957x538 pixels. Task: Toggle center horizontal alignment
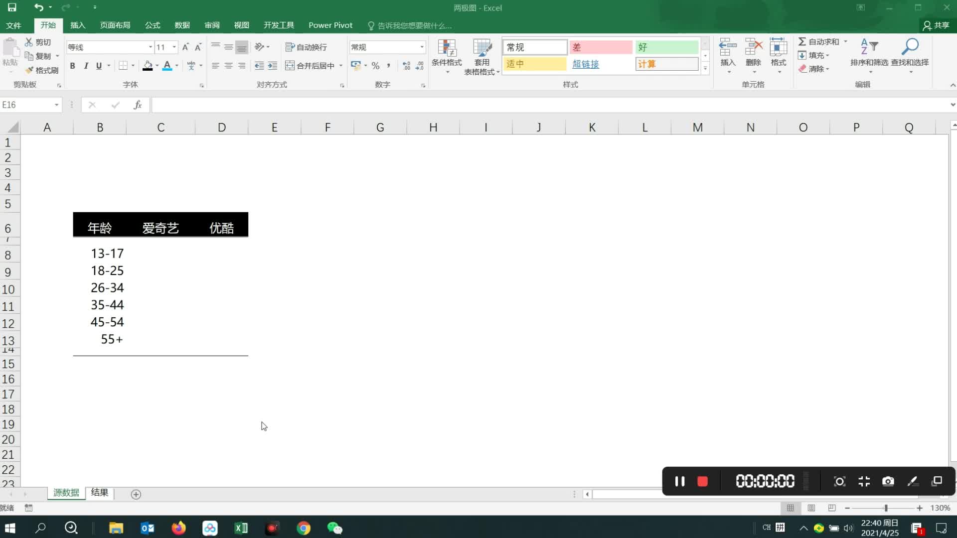pyautogui.click(x=228, y=65)
